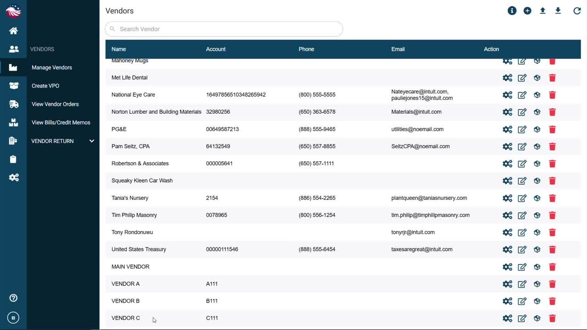Sort the table by Name column header
Viewport: 587px width, 330px height.
tap(118, 49)
